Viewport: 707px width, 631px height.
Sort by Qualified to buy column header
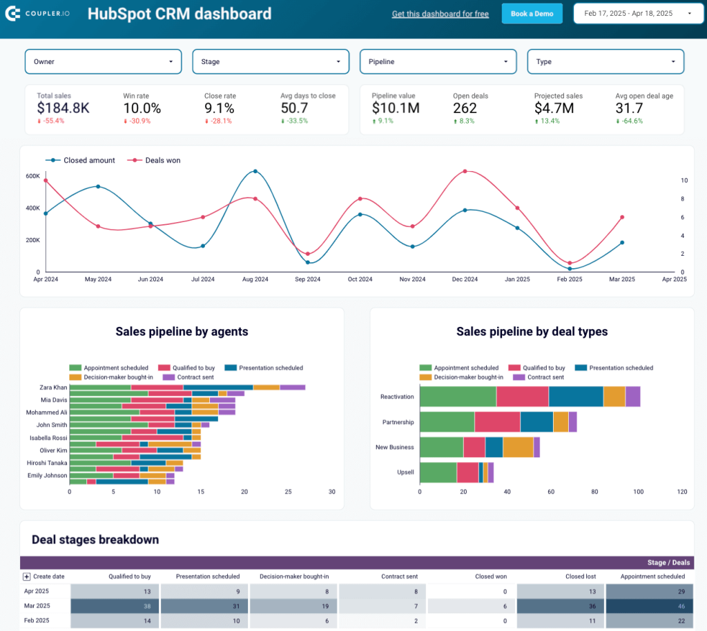(129, 577)
